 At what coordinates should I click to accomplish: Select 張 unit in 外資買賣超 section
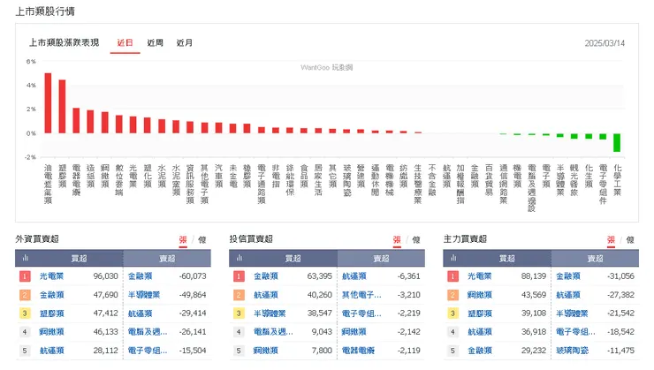(x=183, y=239)
